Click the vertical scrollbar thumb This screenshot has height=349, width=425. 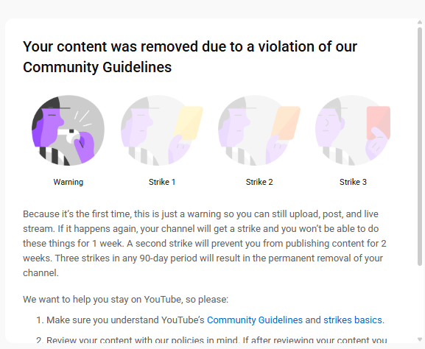[x=420, y=147]
